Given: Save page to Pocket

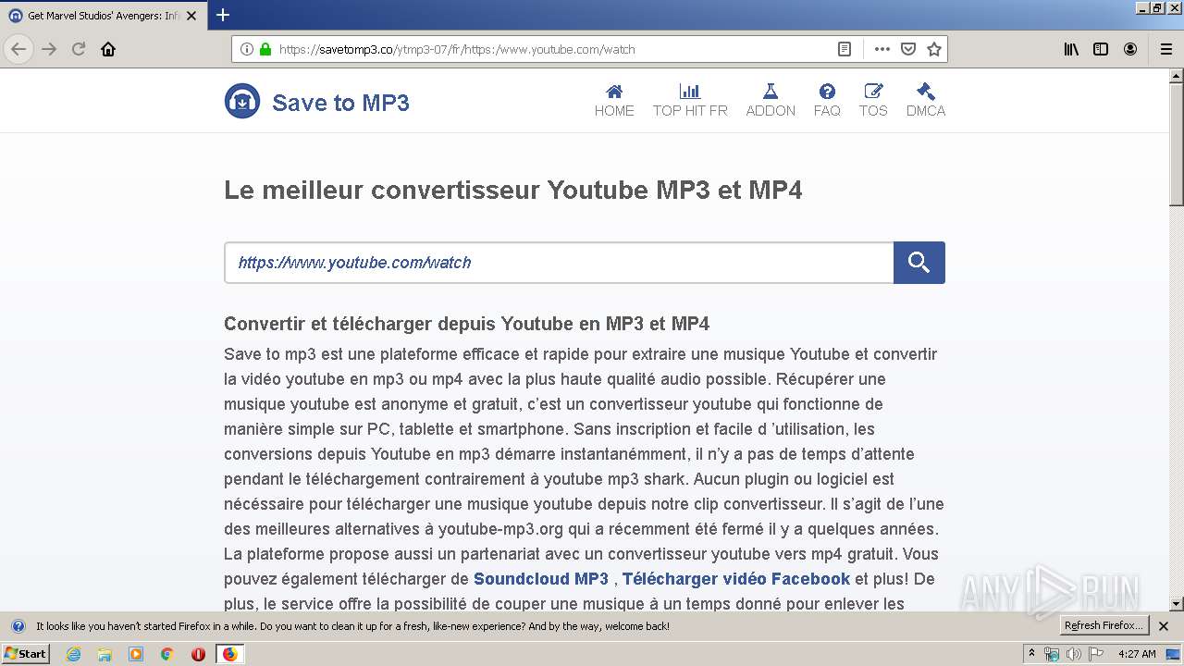Looking at the screenshot, I should tap(908, 49).
